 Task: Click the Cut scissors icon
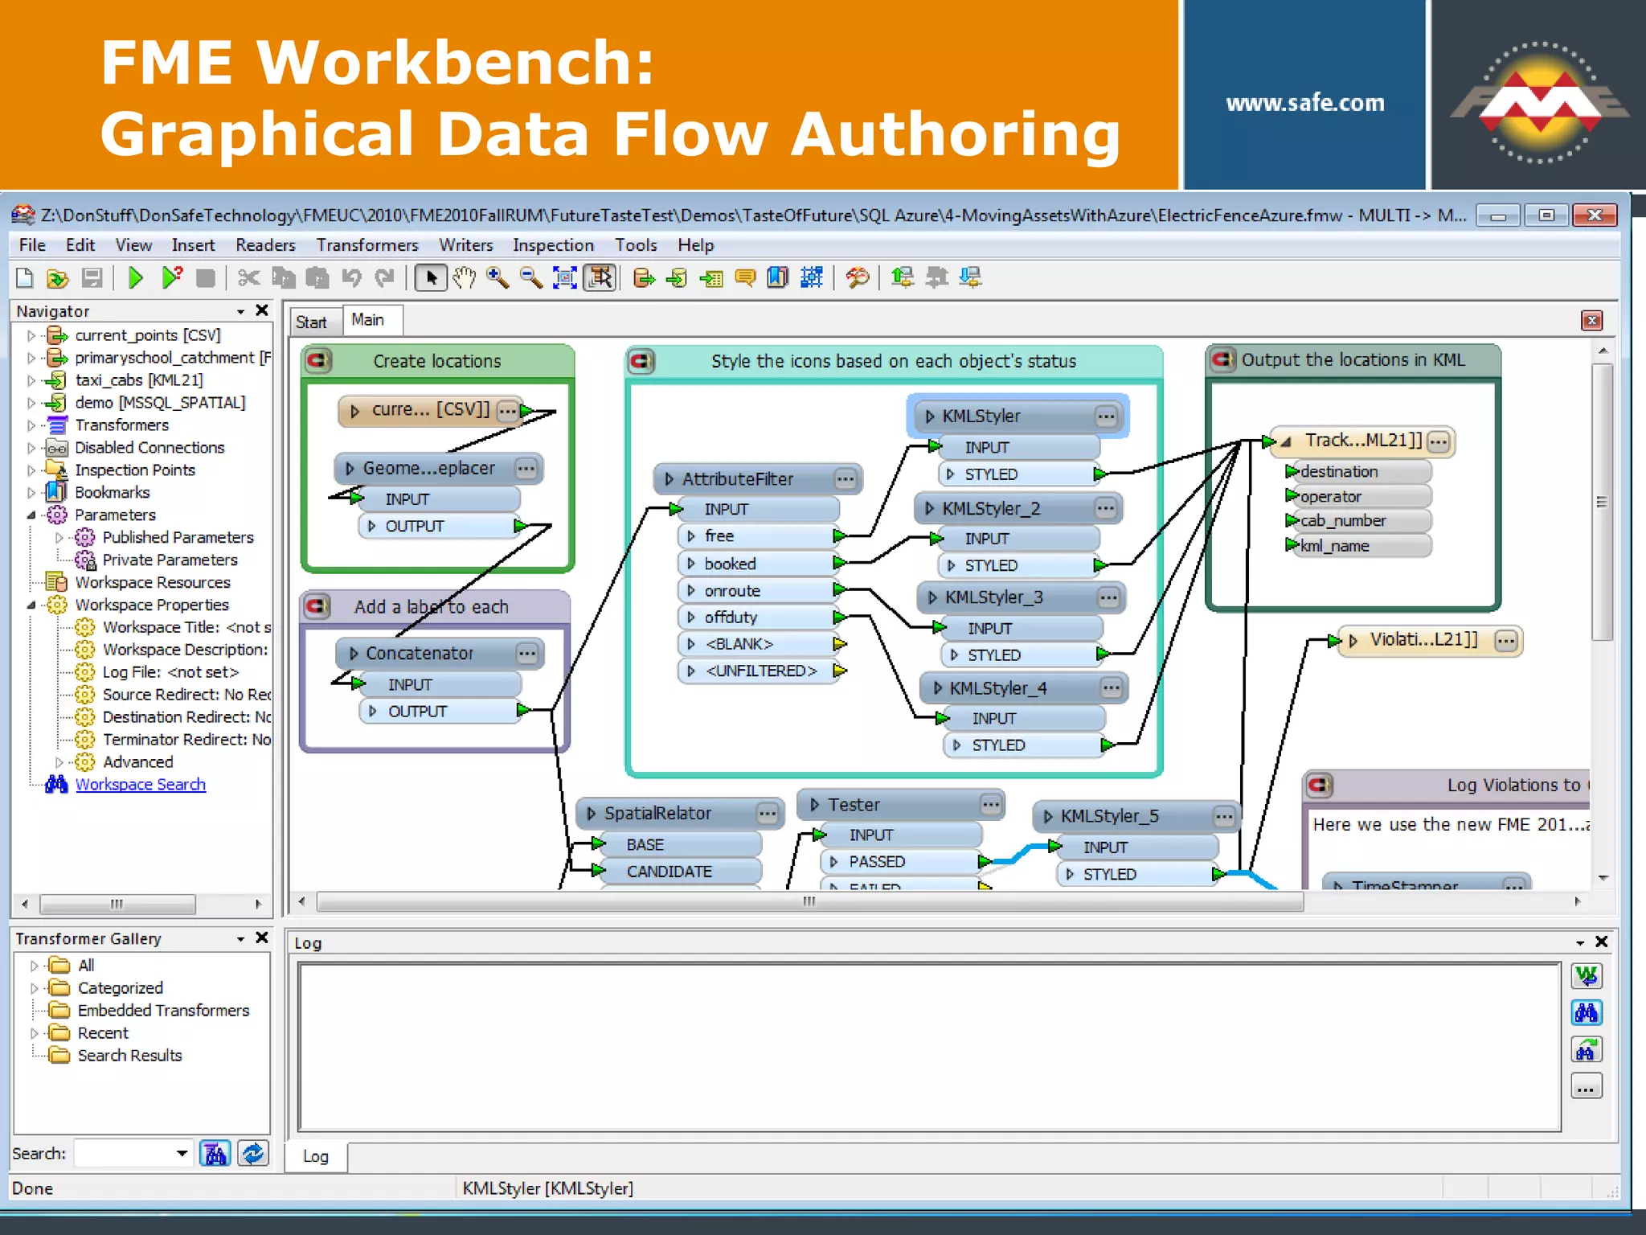point(248,278)
